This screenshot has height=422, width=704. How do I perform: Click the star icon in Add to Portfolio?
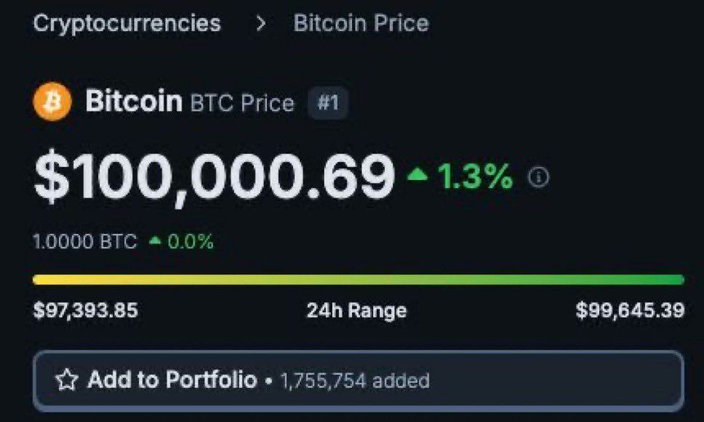(x=67, y=380)
